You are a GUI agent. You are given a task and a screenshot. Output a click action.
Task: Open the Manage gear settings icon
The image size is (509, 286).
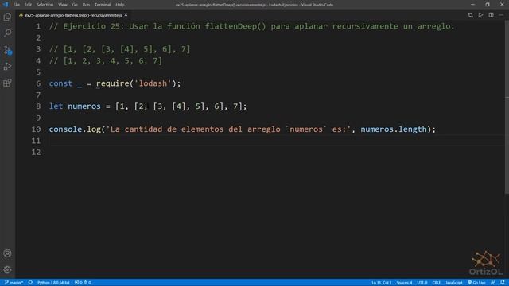click(7, 269)
